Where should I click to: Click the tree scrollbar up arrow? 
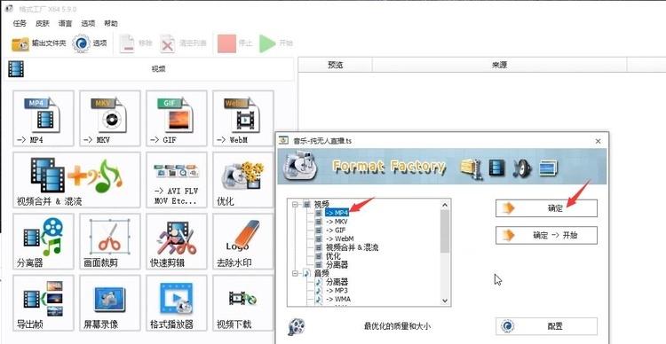(445, 205)
